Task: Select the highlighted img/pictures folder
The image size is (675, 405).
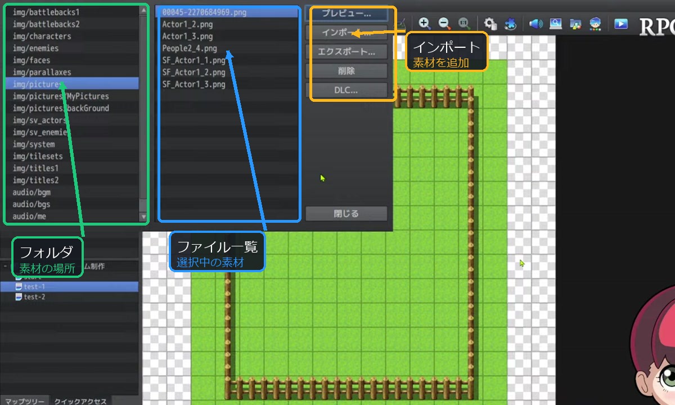Action: [71, 84]
